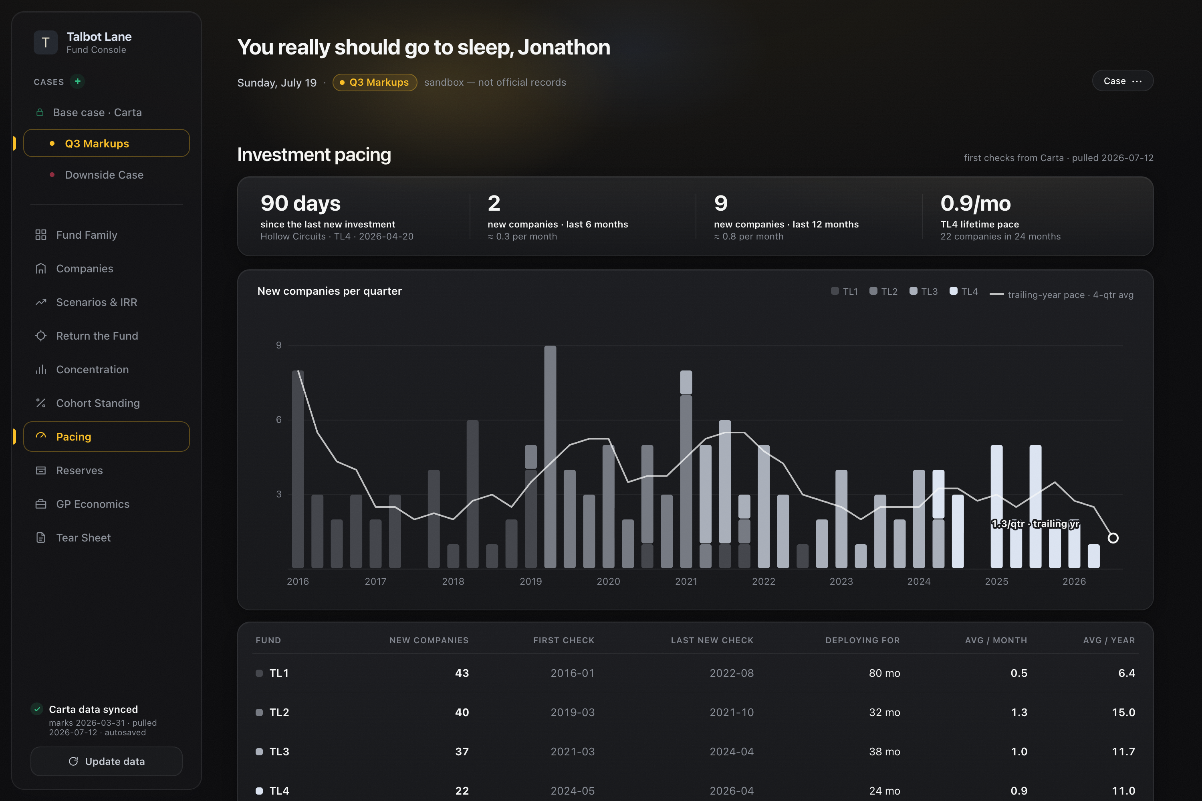Toggle TL2 series in chart legend
Viewport: 1202px width, 801px height.
[883, 291]
